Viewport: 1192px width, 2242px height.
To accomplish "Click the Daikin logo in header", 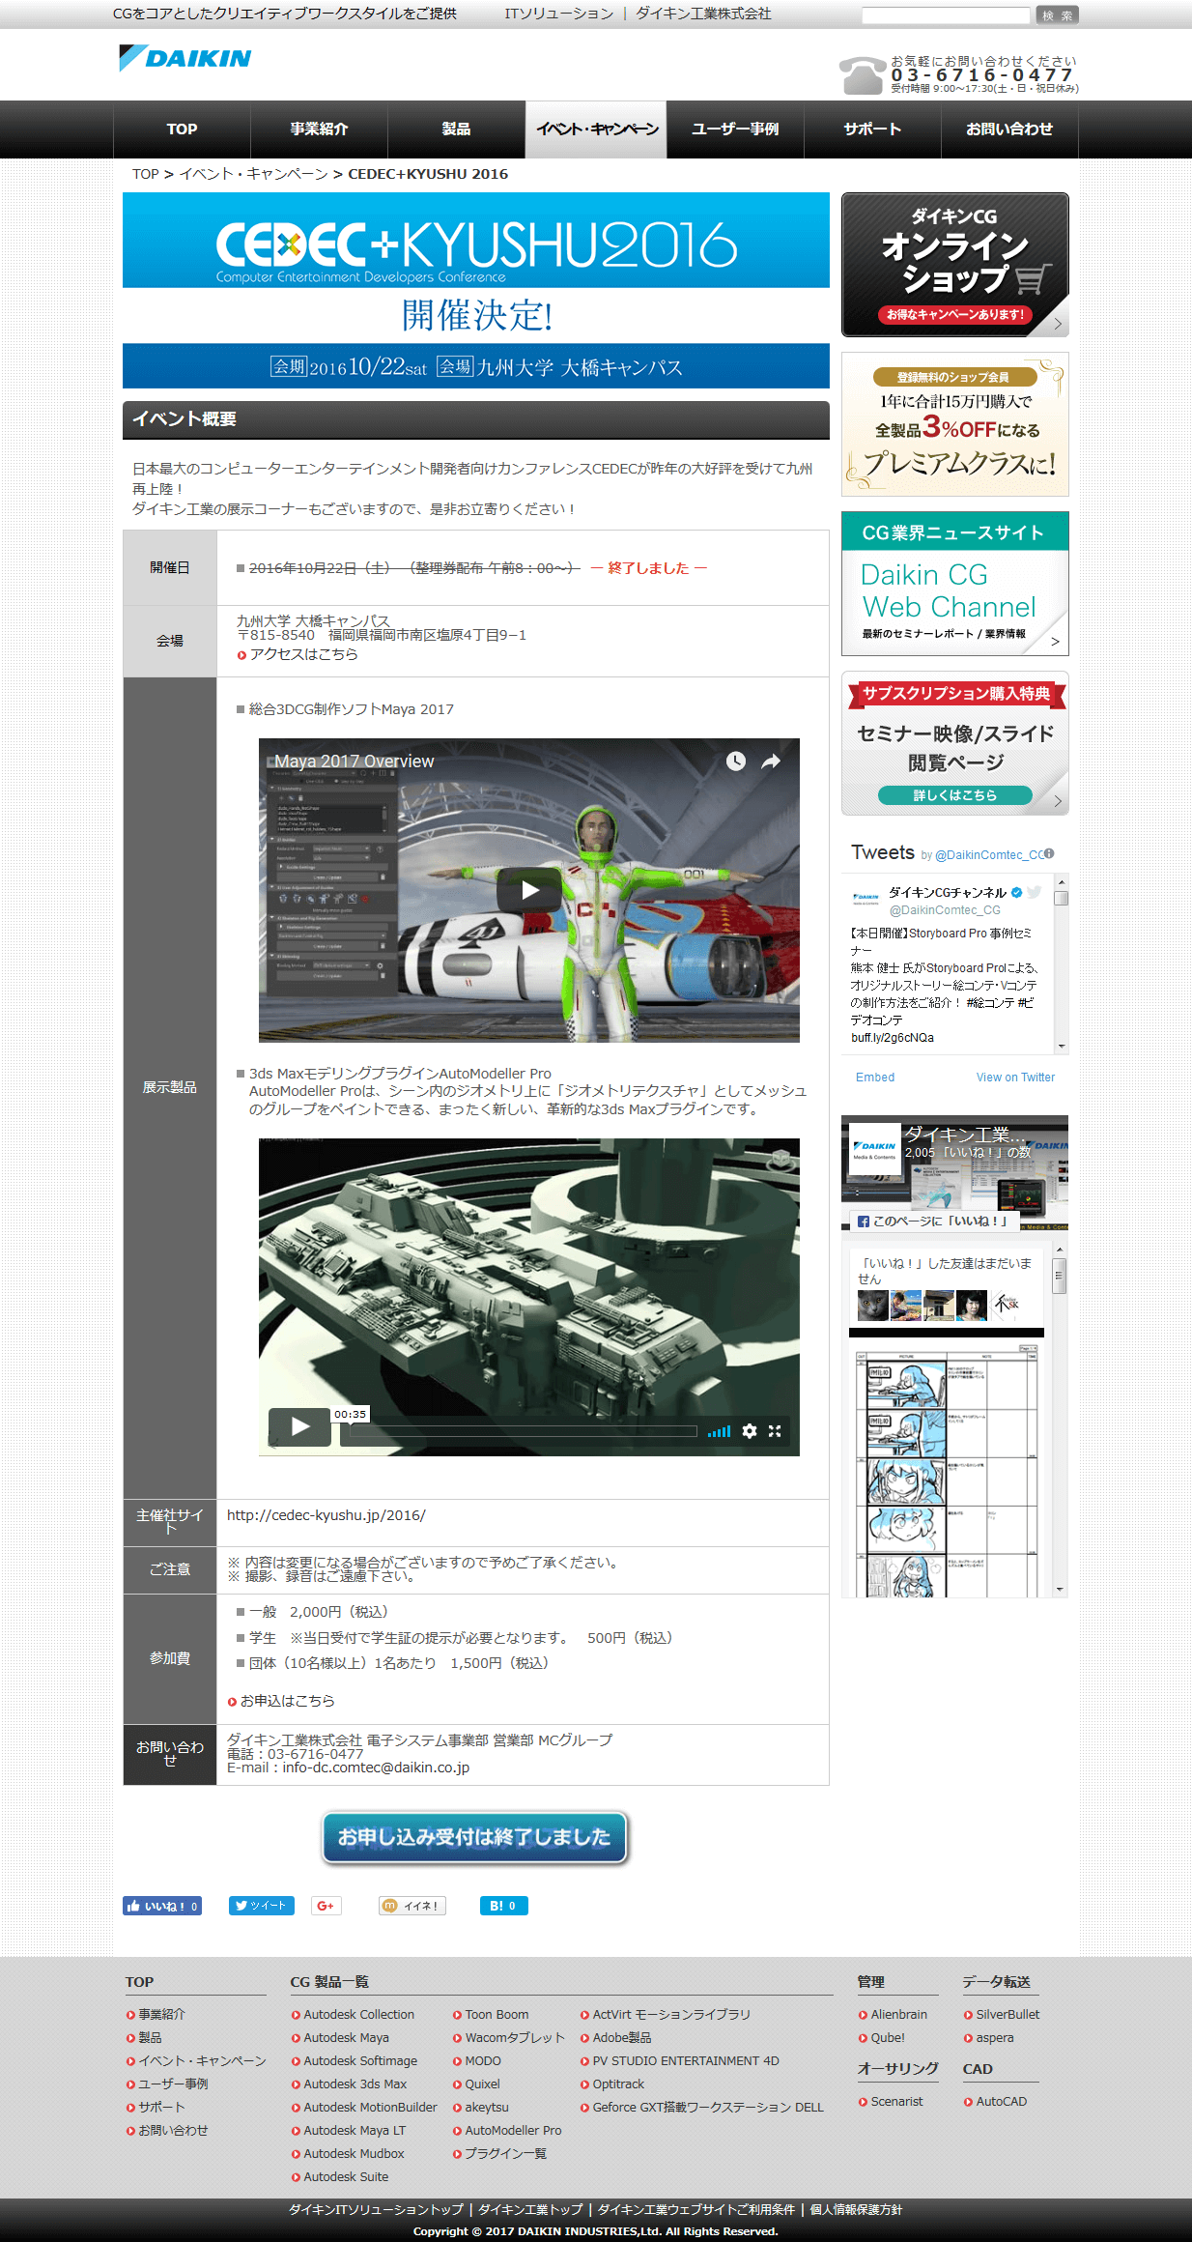I will click(184, 59).
